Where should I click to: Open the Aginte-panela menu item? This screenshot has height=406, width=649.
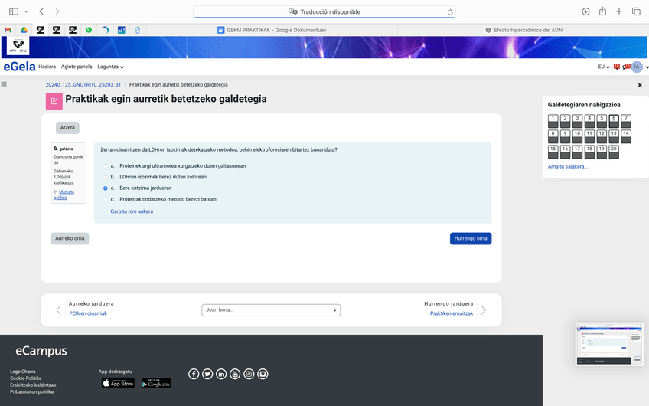(77, 67)
